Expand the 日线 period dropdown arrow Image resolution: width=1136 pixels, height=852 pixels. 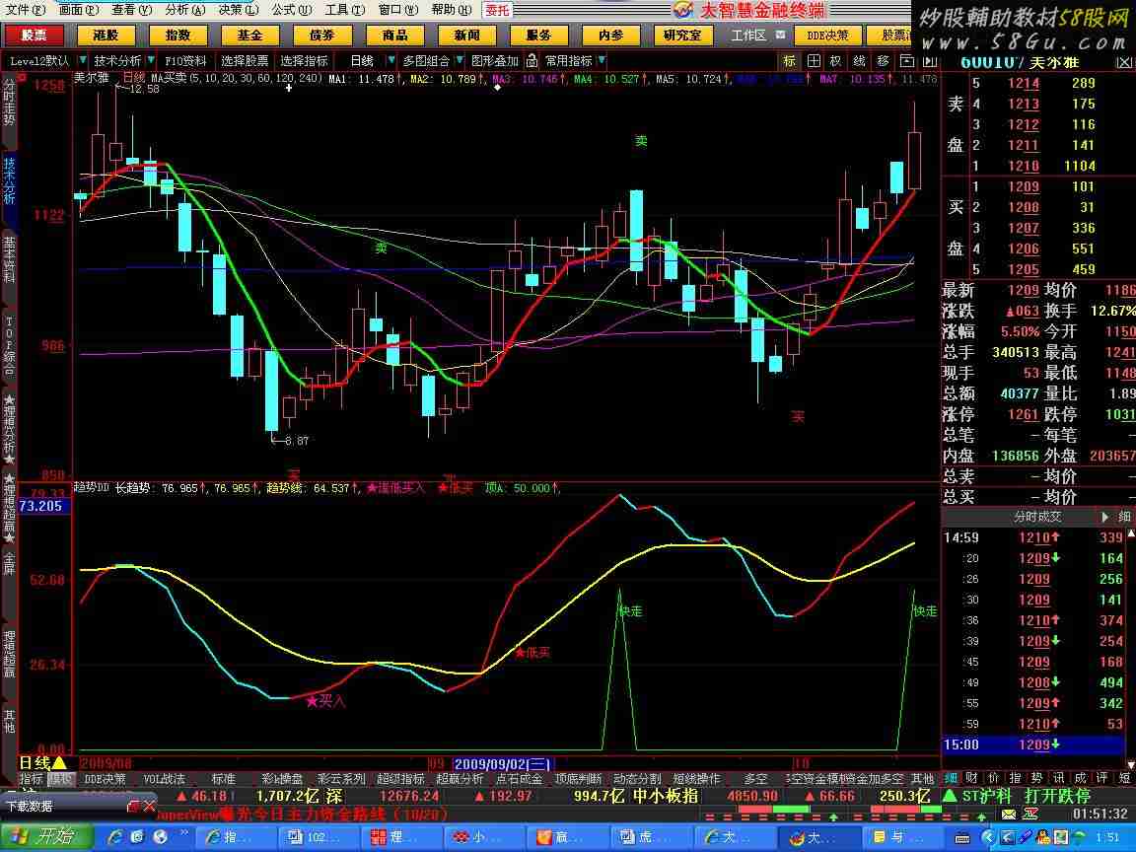(391, 60)
